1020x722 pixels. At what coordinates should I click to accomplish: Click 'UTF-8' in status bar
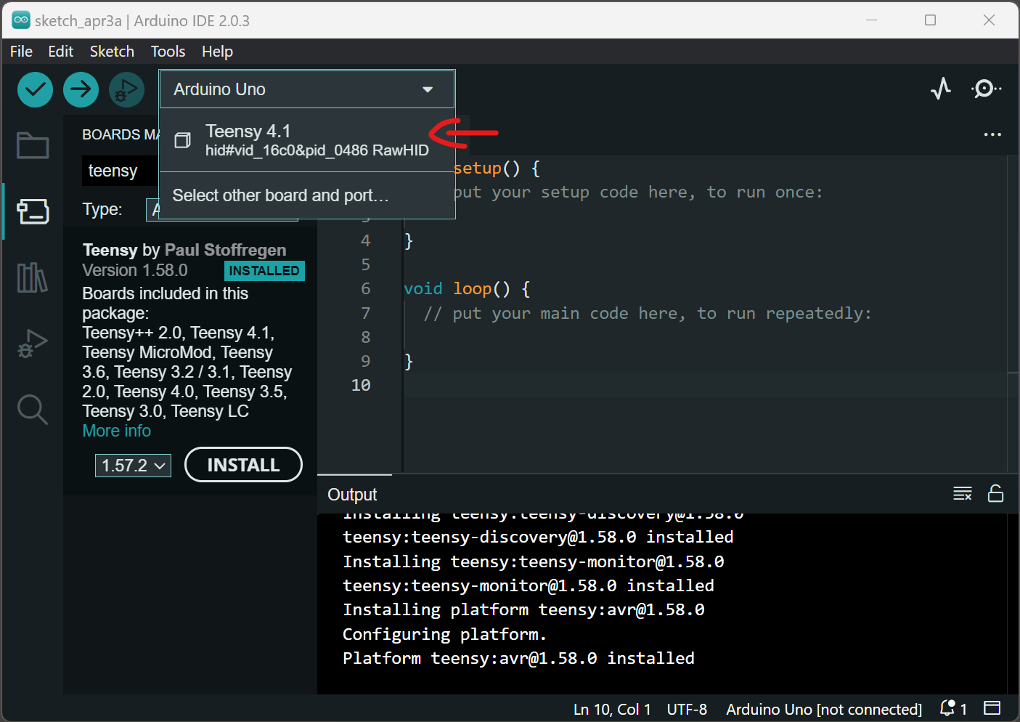[687, 709]
